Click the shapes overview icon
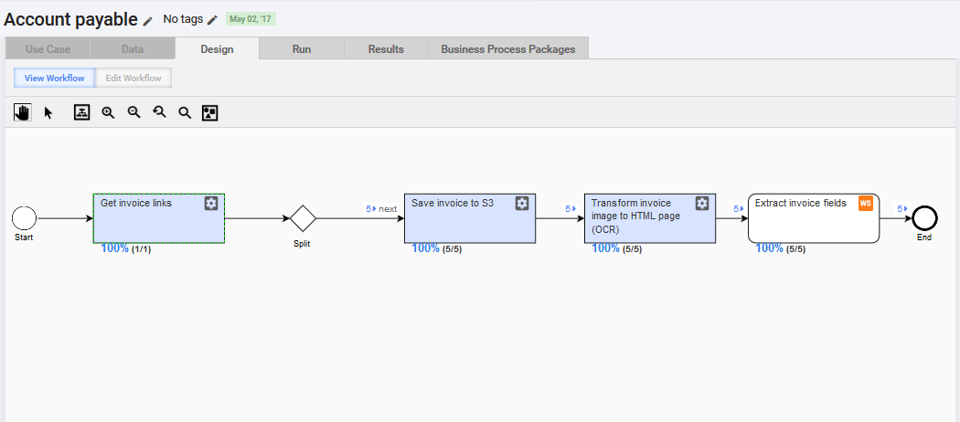The width and height of the screenshot is (960, 422). (x=210, y=112)
